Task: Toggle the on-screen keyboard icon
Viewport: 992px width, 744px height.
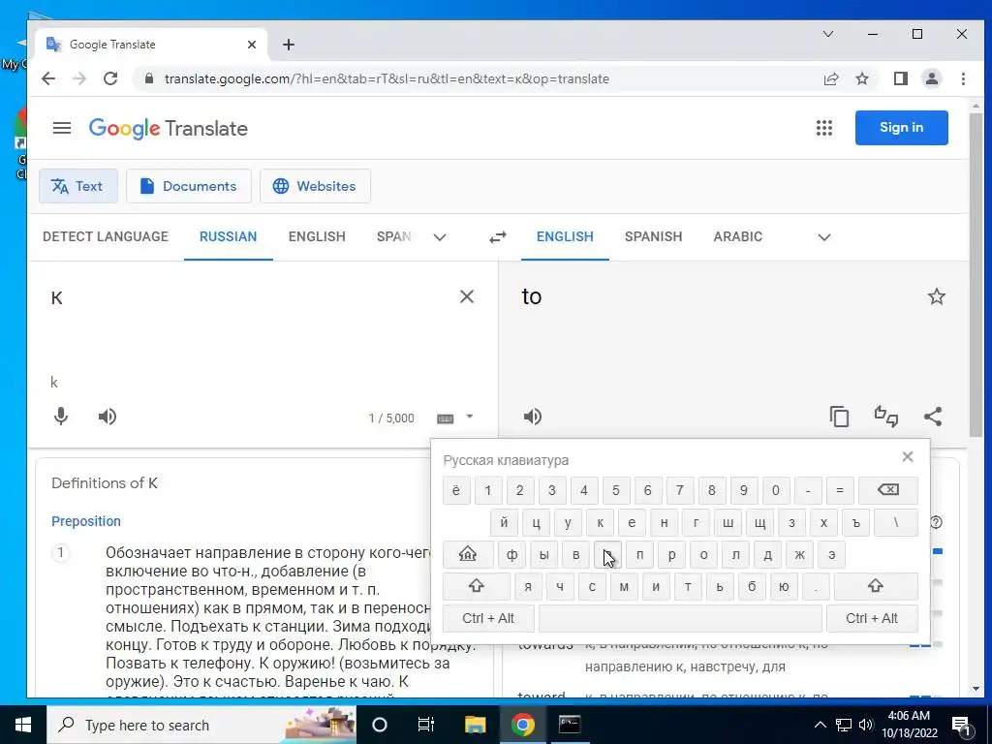Action: point(446,418)
